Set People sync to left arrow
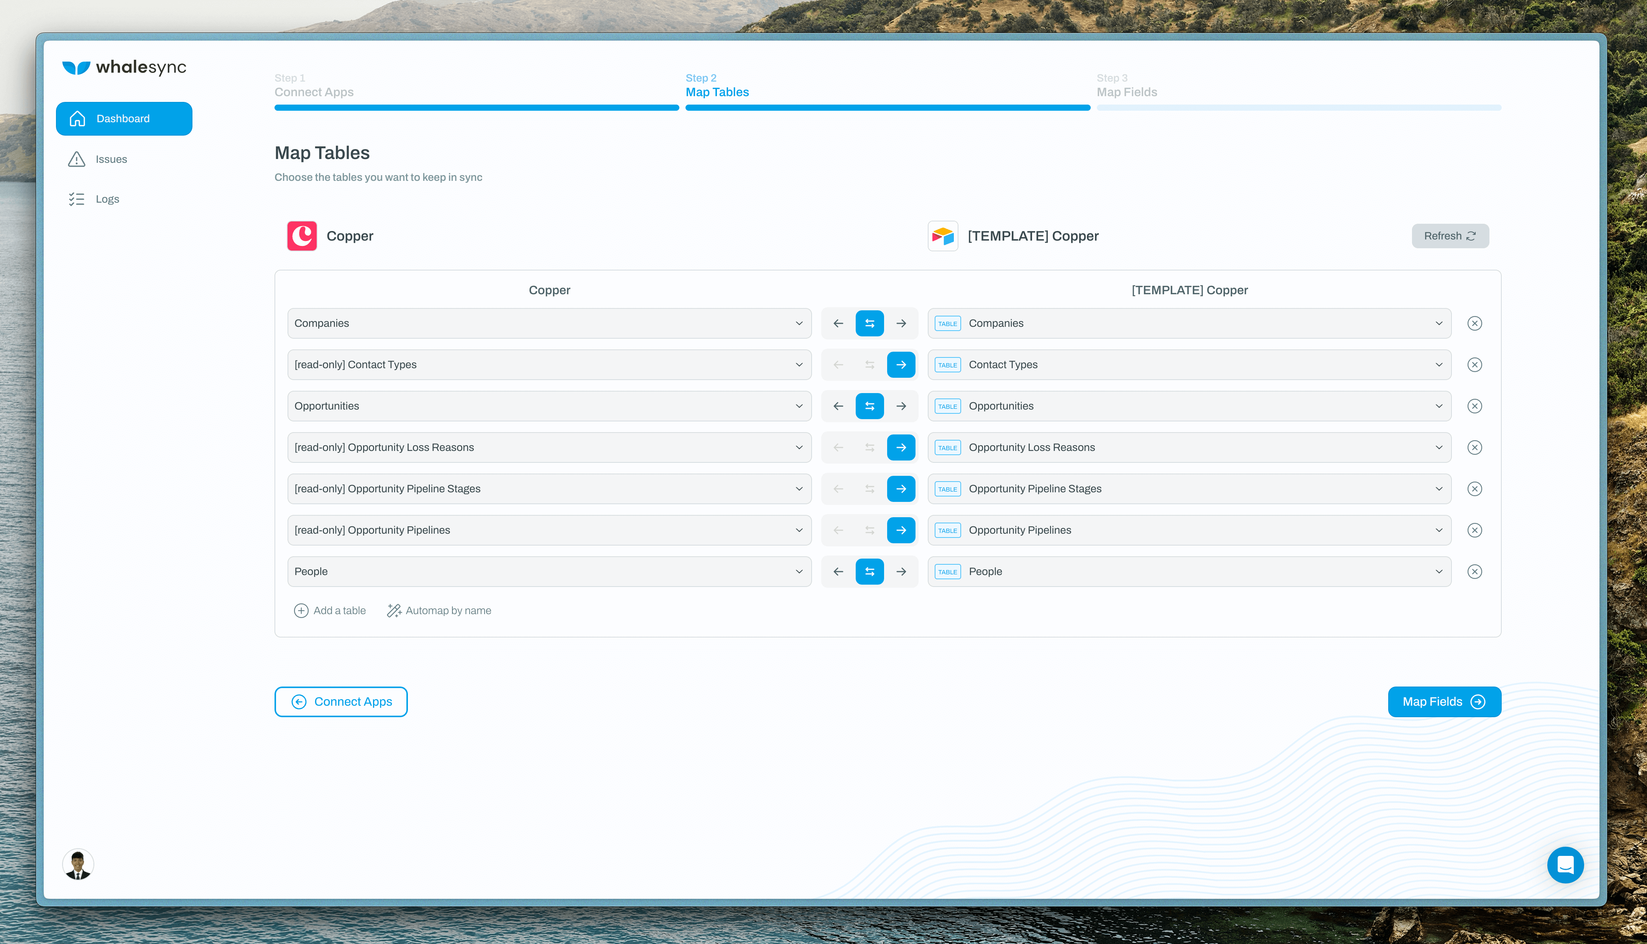Viewport: 1647px width, 944px height. pyautogui.click(x=838, y=572)
